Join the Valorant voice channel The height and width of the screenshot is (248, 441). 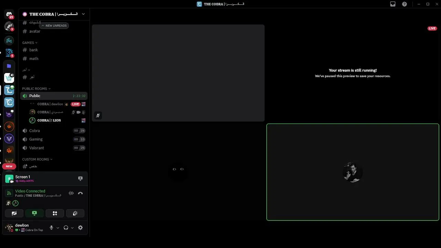pyautogui.click(x=54, y=148)
